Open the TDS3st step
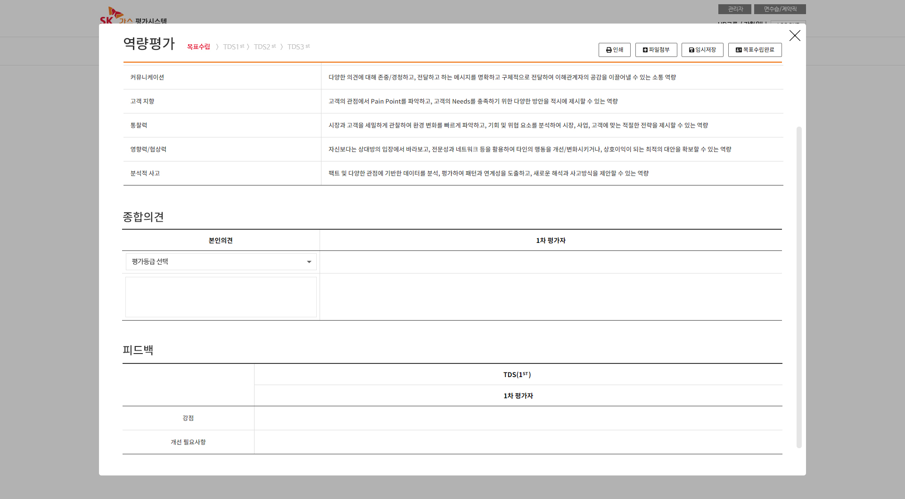Viewport: 905px width, 499px height. [x=298, y=47]
